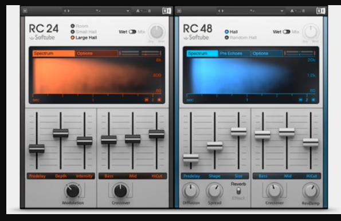
Task: Click the RC 48 Crossover knob
Action: [x=275, y=191]
